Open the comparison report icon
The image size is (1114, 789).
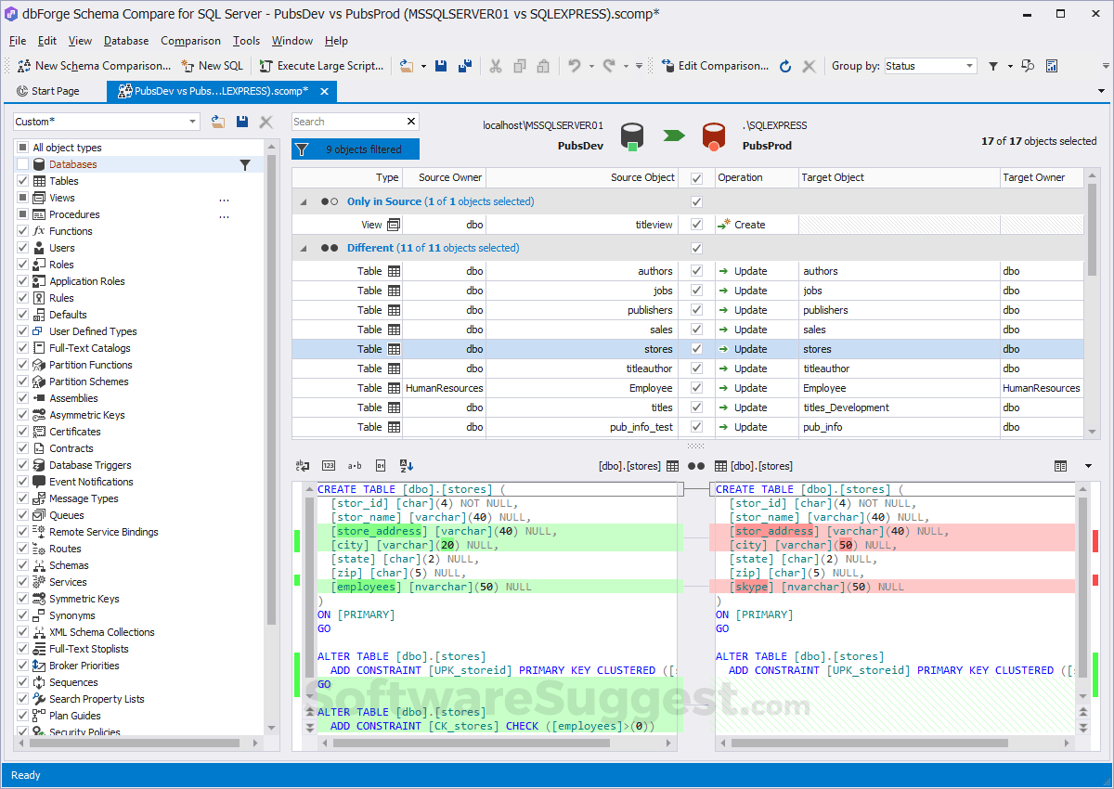(x=1052, y=66)
